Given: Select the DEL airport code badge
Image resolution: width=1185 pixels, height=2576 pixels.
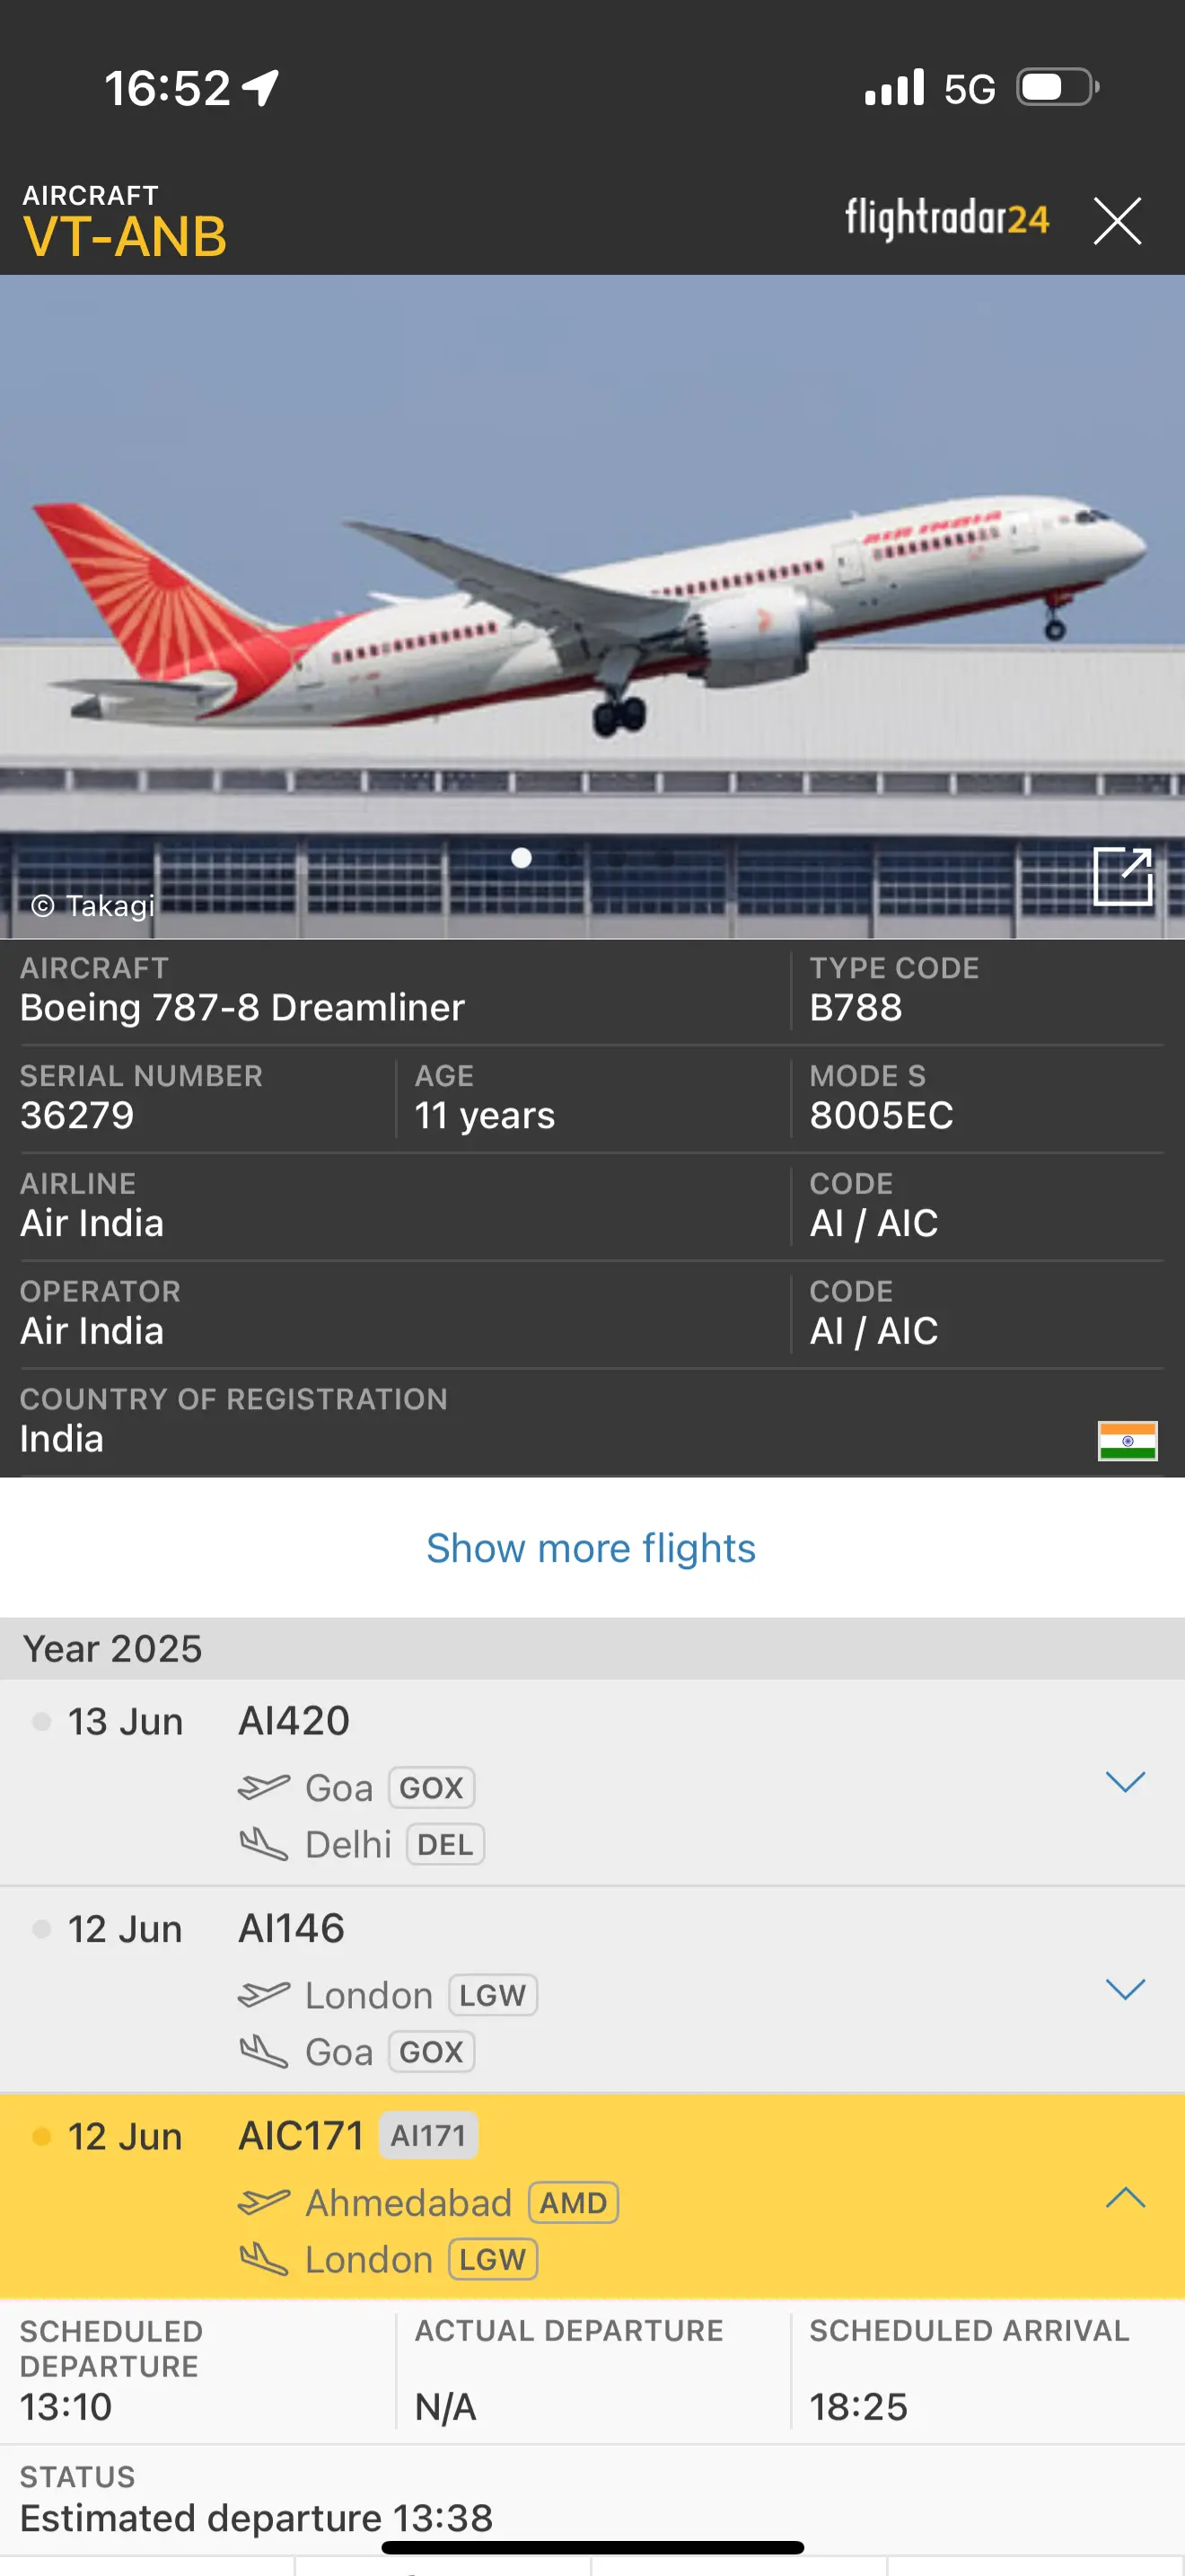Looking at the screenshot, I should (x=444, y=1844).
